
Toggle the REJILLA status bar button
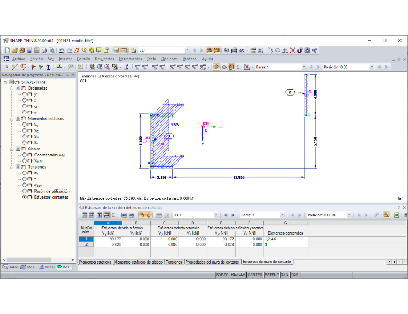click(x=238, y=275)
